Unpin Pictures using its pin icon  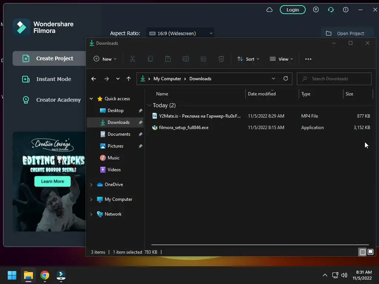(x=140, y=146)
